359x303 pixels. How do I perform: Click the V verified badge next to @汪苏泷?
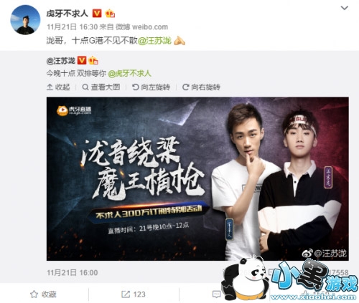pyautogui.click(x=82, y=61)
